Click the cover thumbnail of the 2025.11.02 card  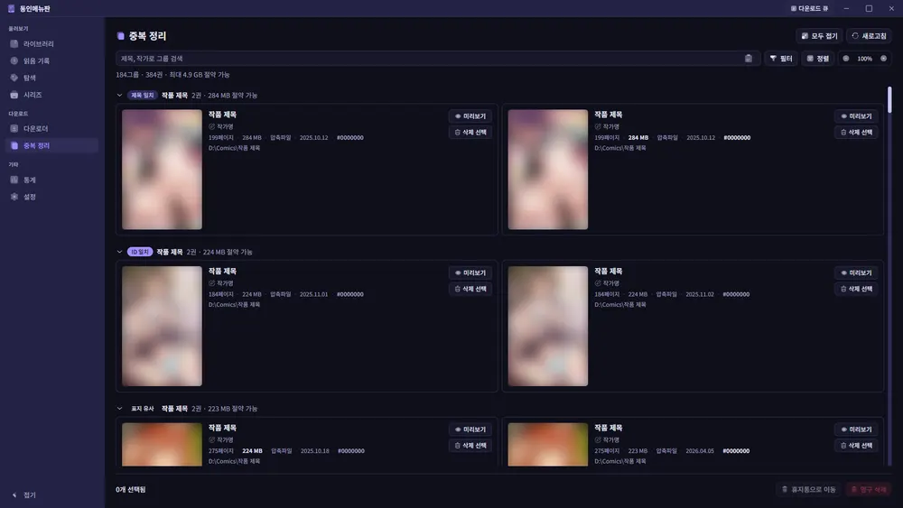pyautogui.click(x=548, y=326)
